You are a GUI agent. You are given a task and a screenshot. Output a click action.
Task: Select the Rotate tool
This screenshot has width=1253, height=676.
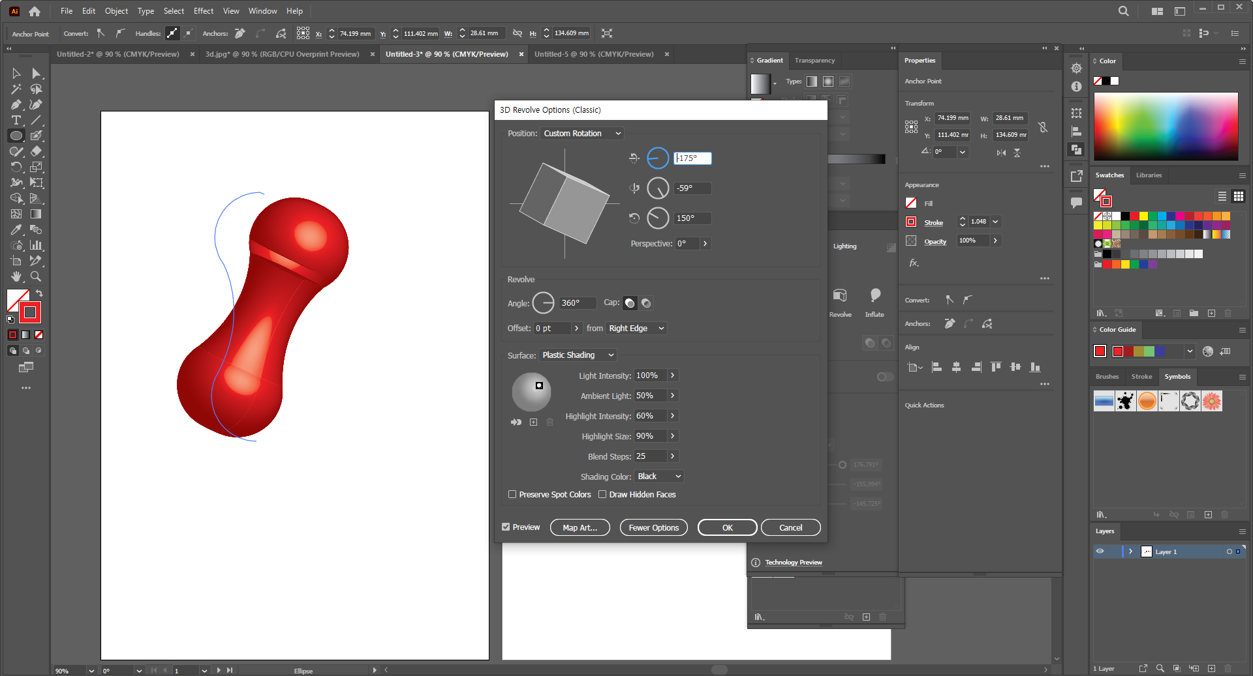[16, 167]
